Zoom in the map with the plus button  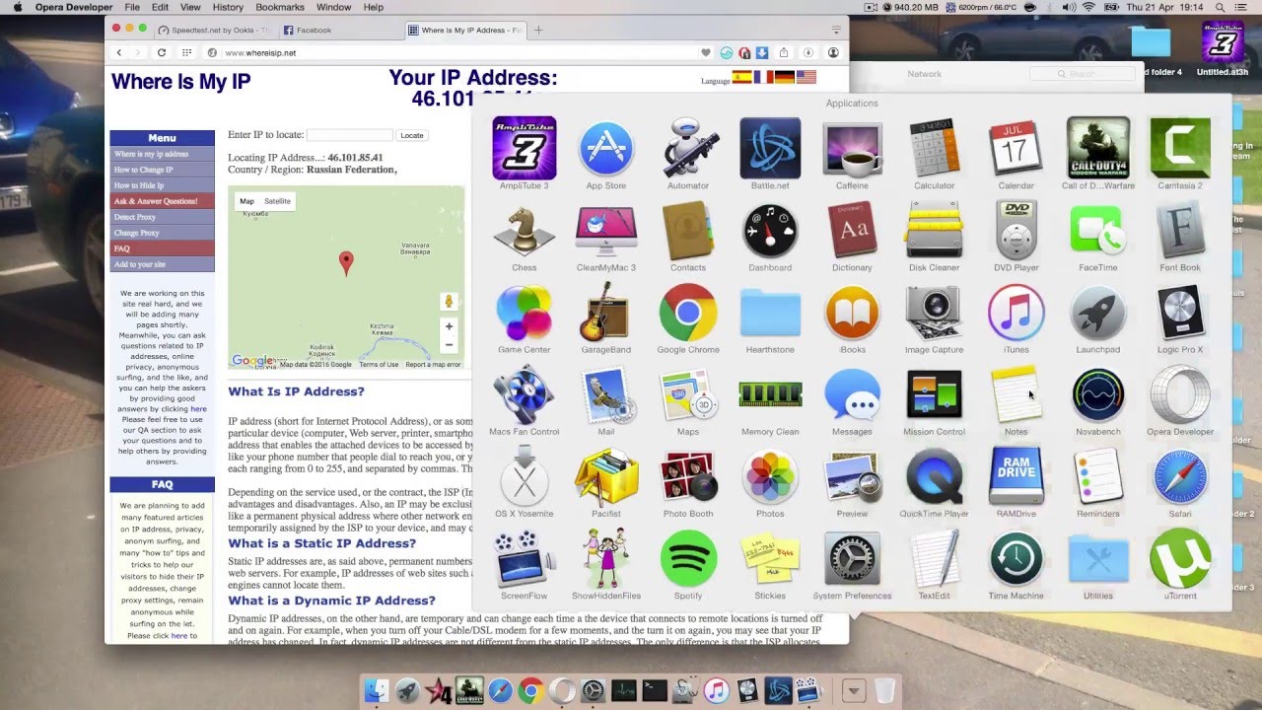click(449, 326)
